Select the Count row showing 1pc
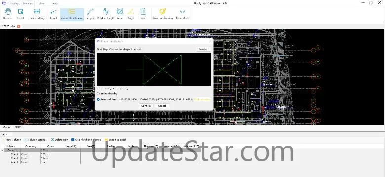This screenshot has width=385, height=177. click(101, 162)
